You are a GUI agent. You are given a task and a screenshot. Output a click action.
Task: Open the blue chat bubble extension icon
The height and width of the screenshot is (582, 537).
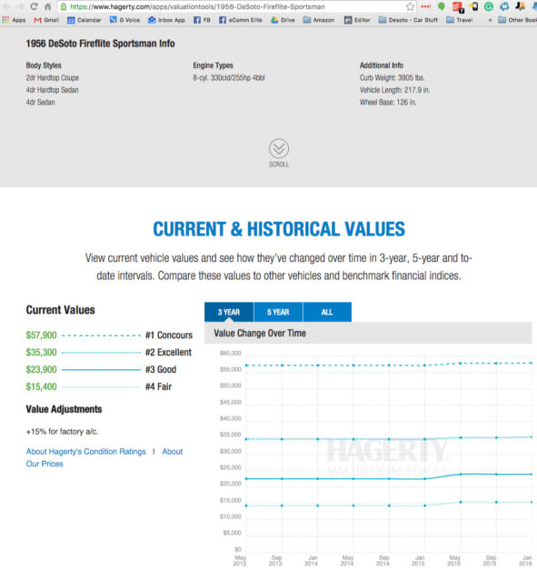click(504, 6)
